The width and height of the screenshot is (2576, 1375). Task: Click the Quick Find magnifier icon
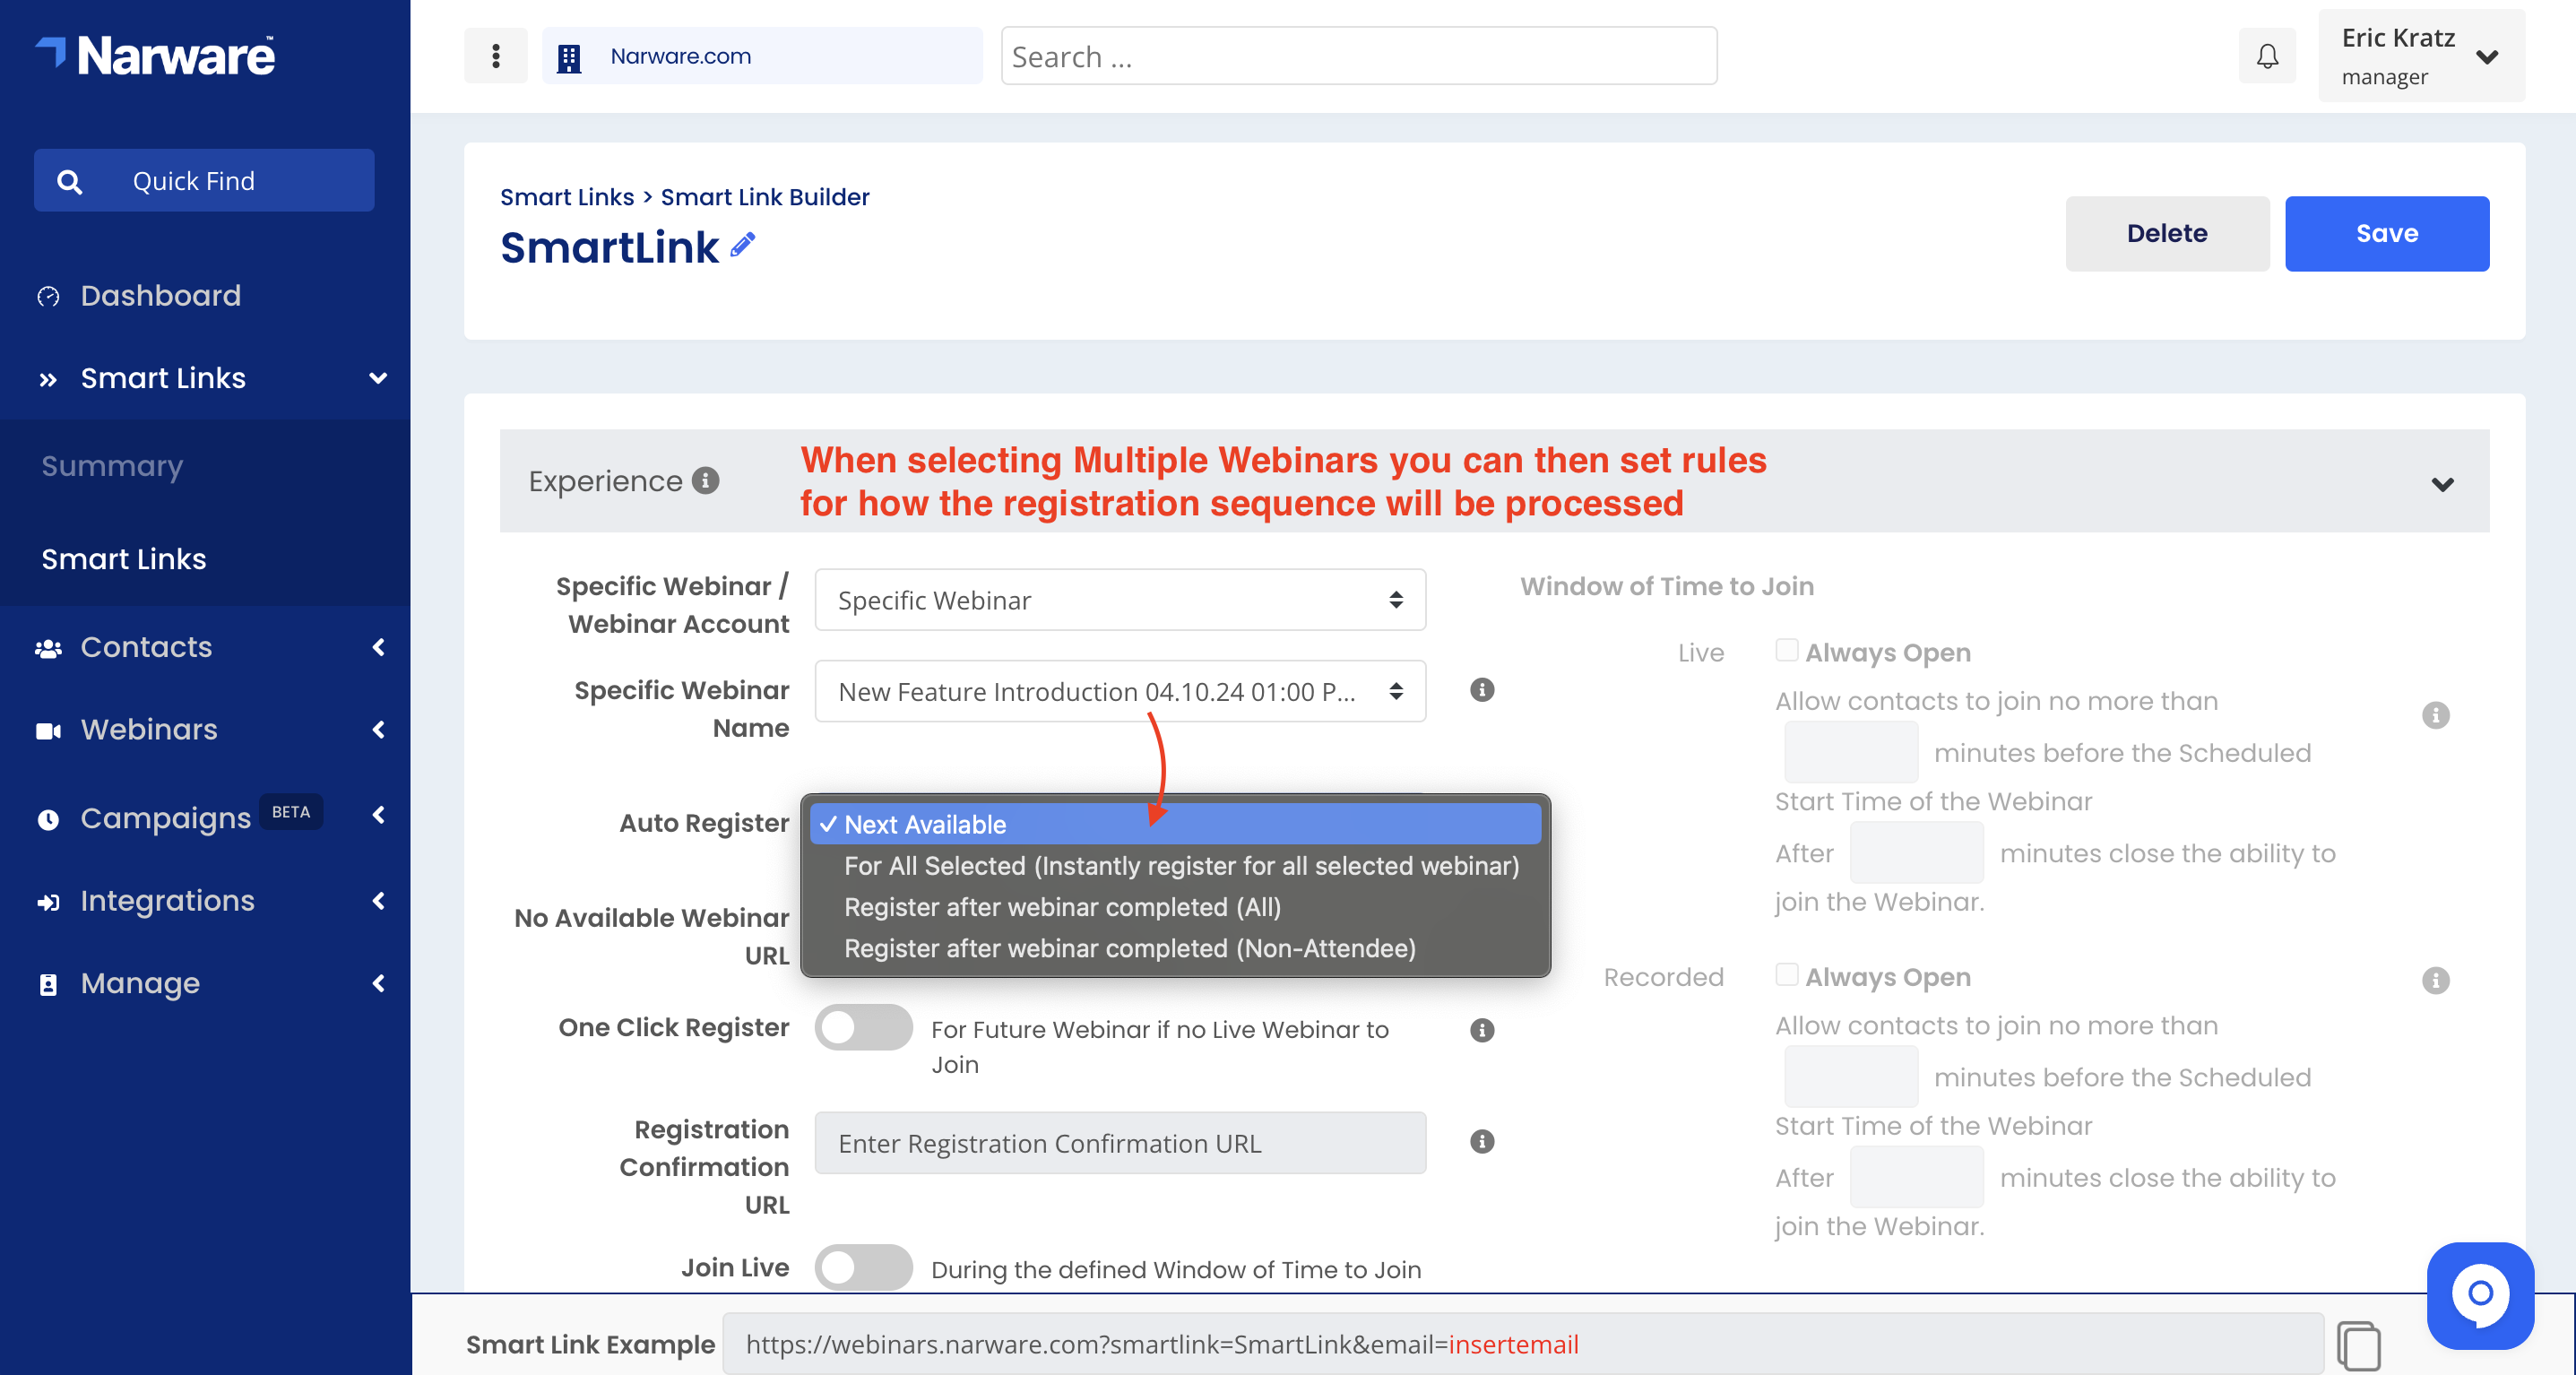69,181
